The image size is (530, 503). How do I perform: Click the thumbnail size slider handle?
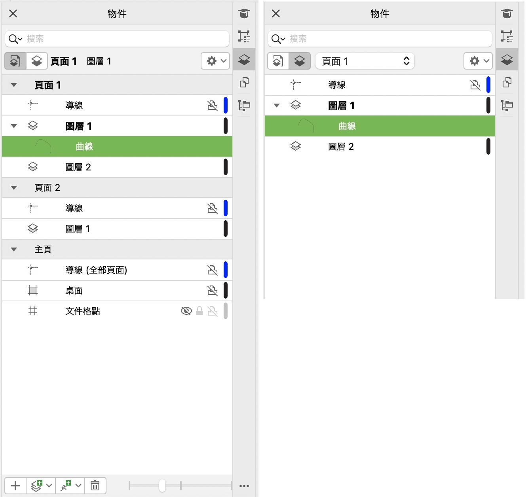[162, 486]
